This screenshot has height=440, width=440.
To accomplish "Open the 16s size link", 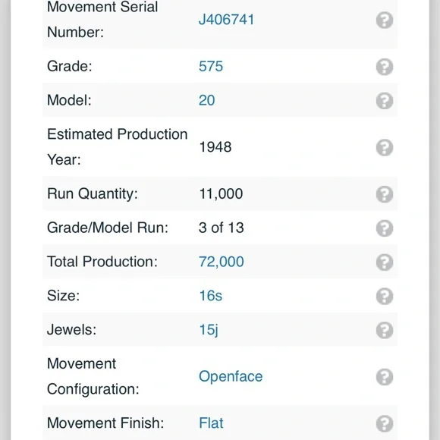I will coord(210,296).
